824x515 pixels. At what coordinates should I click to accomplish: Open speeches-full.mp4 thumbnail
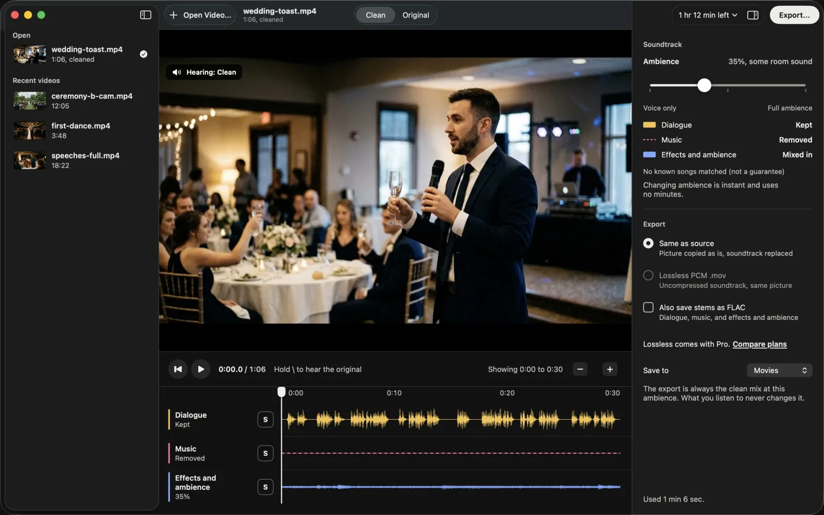tap(29, 160)
